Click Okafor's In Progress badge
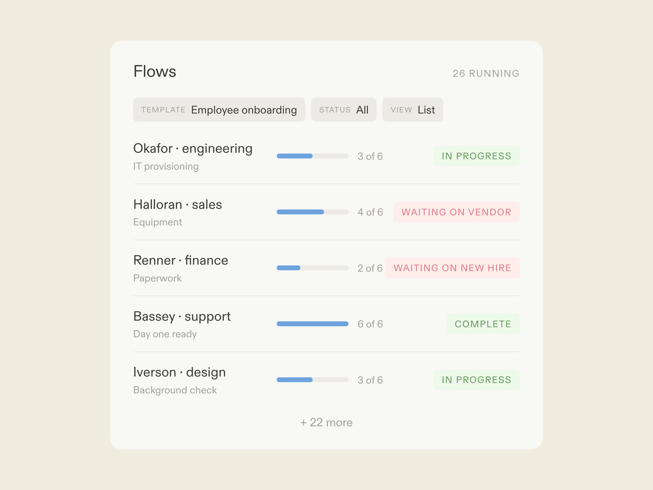The width and height of the screenshot is (653, 490). tap(477, 156)
